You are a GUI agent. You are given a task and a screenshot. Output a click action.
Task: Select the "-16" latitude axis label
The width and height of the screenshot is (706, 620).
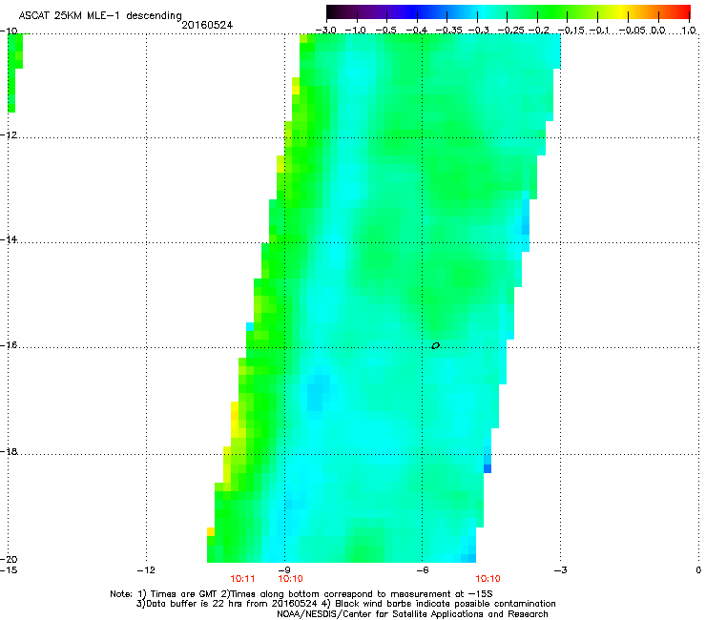9,345
